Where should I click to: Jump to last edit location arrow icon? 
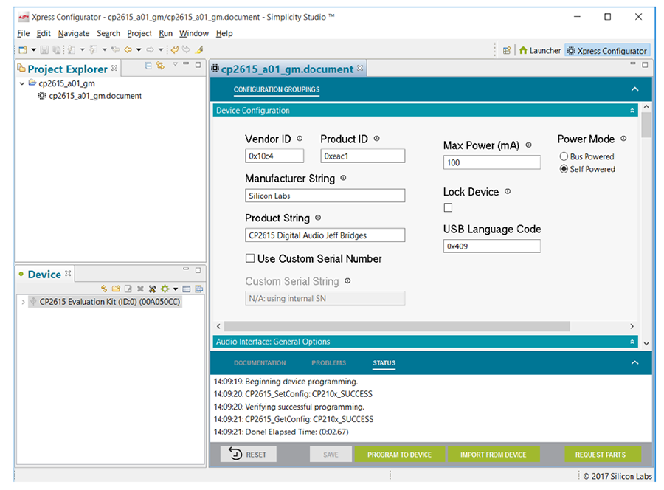pyautogui.click(x=115, y=49)
